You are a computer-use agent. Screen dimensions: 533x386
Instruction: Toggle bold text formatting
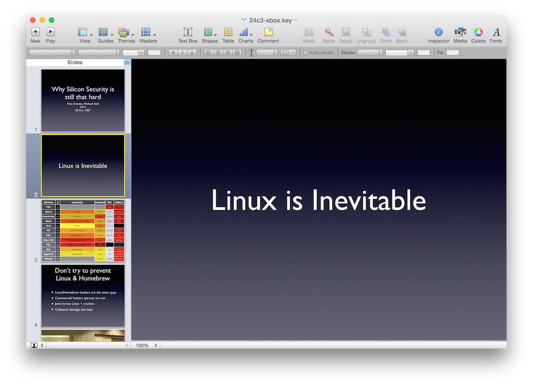click(173, 53)
